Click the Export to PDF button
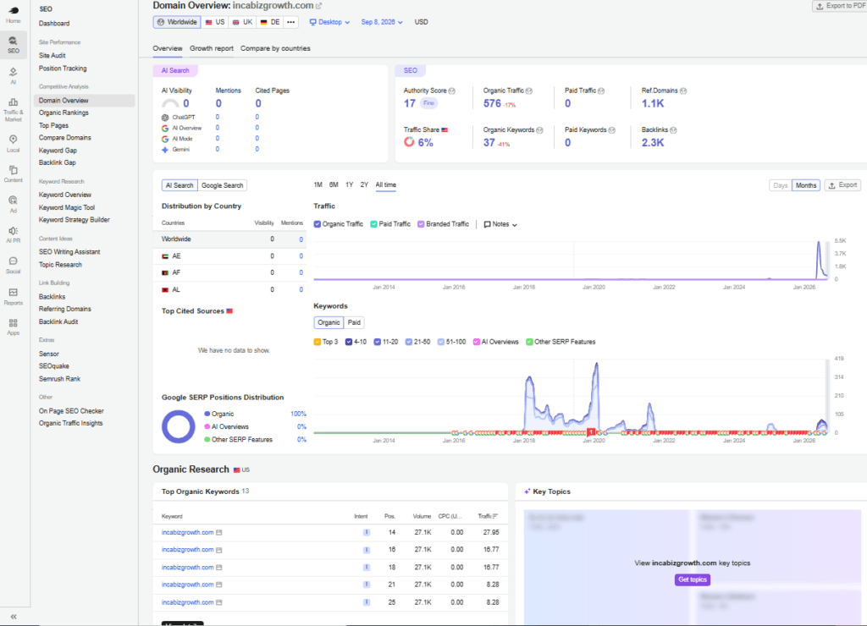Image resolution: width=867 pixels, height=626 pixels. [839, 6]
